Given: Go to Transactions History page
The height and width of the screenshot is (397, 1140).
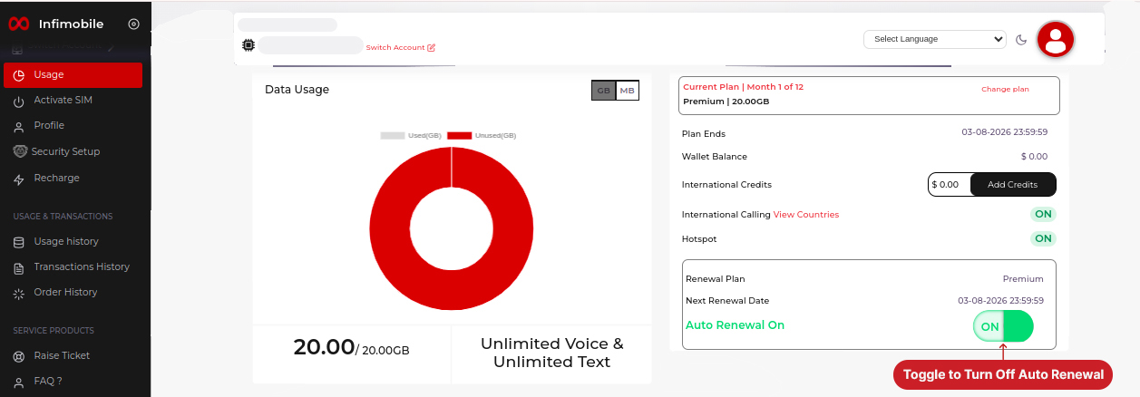Looking at the screenshot, I should point(82,267).
